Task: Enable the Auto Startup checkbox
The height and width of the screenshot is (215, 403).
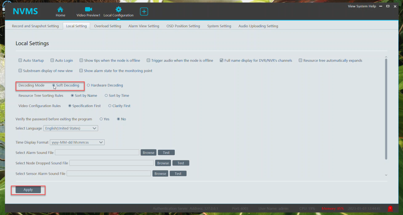Action: tap(20, 61)
